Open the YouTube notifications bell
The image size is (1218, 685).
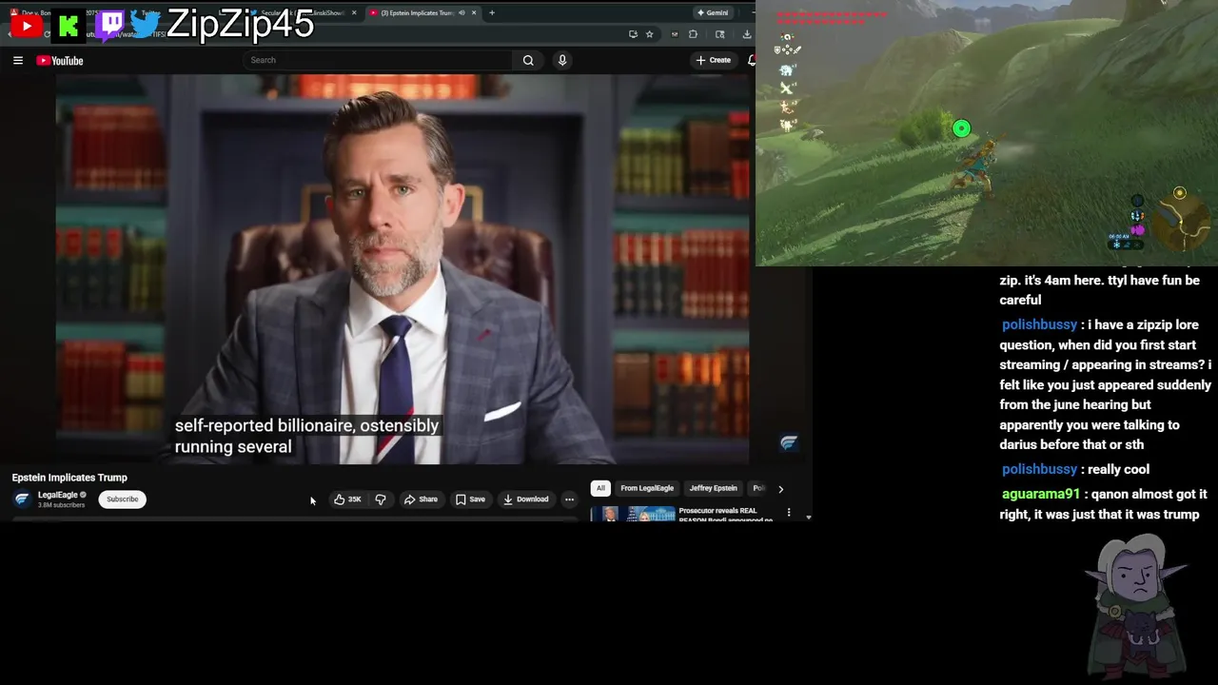click(752, 60)
